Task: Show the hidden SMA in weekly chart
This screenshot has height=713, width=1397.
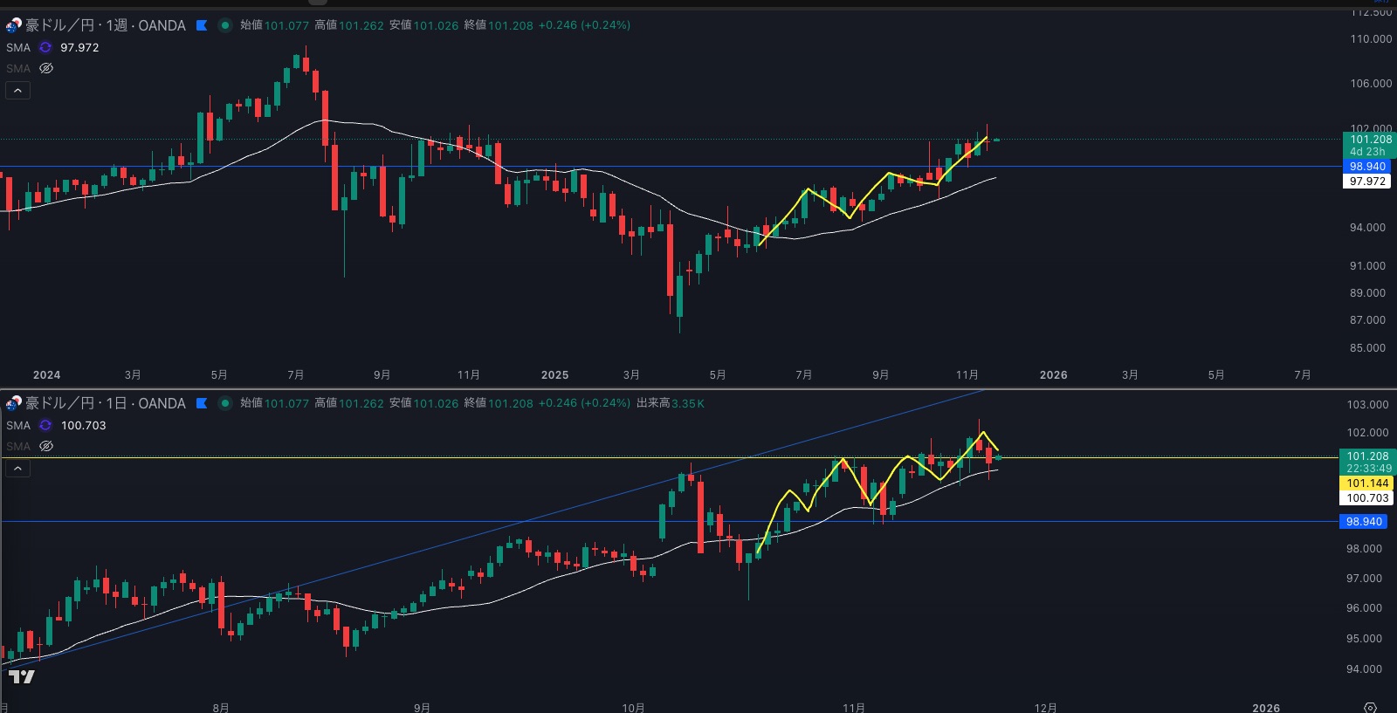Action: [46, 68]
